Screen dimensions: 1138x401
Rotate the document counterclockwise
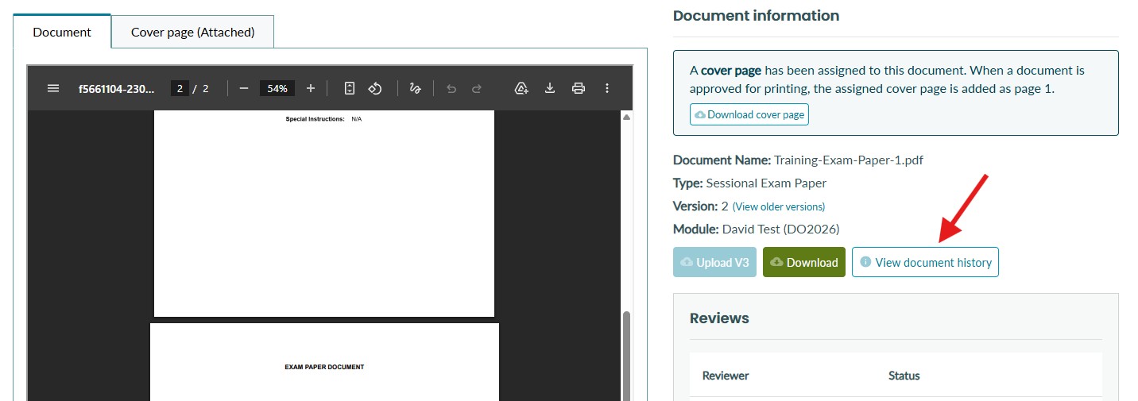[377, 88]
